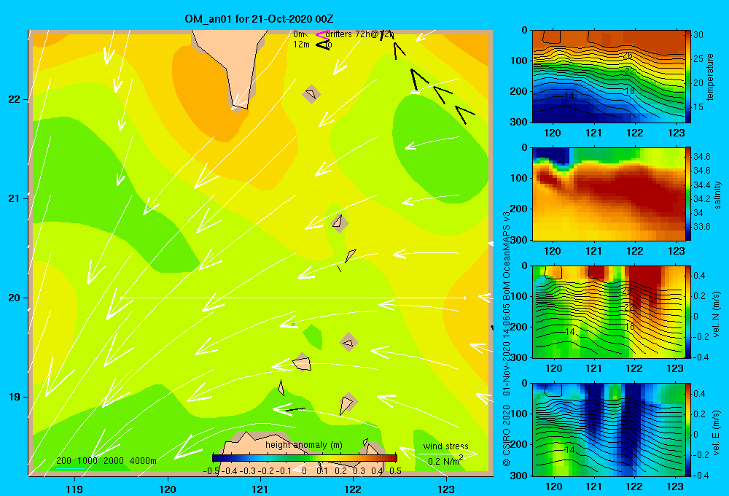Click the vel. E colorbar
This screenshot has width=729, height=496.
click(x=688, y=430)
